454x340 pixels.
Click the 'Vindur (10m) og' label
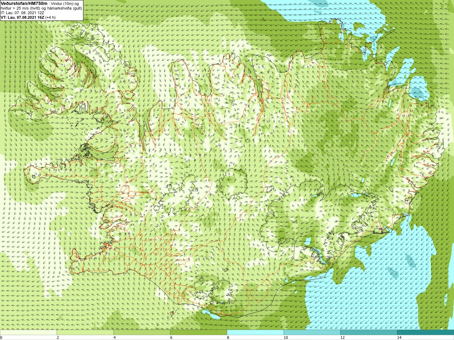(x=65, y=4)
